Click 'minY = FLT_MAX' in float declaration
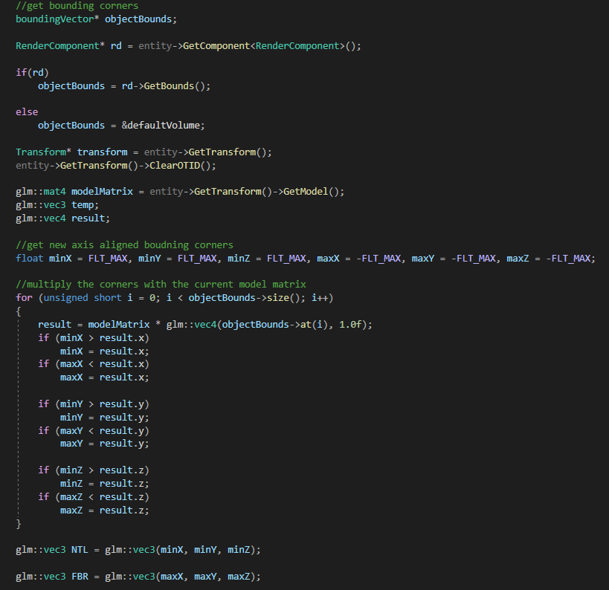The height and width of the screenshot is (590, 609). coord(177,258)
